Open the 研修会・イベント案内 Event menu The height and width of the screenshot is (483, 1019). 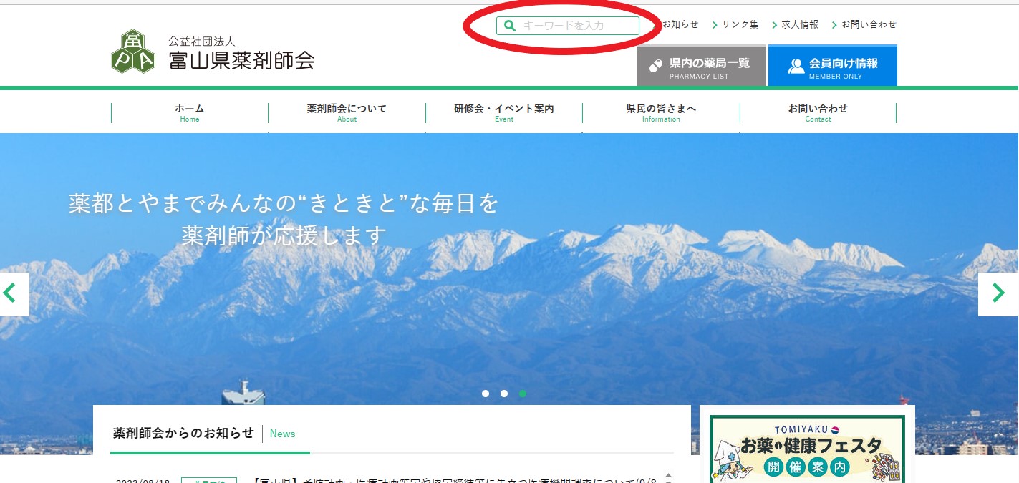coord(504,113)
